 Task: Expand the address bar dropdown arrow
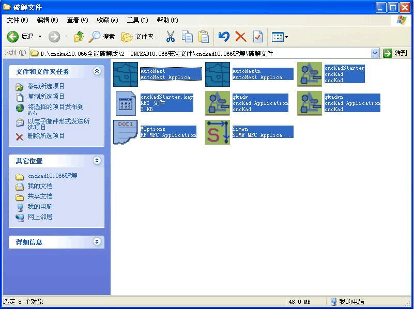pos(375,53)
